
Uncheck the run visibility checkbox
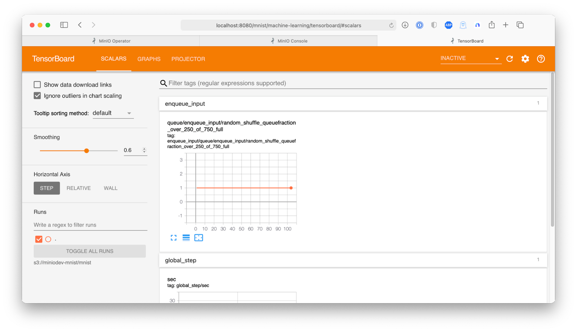pyautogui.click(x=39, y=239)
